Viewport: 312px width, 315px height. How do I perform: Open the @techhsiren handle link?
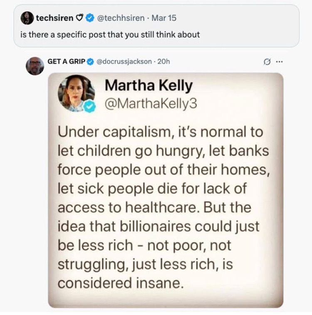[x=121, y=18]
